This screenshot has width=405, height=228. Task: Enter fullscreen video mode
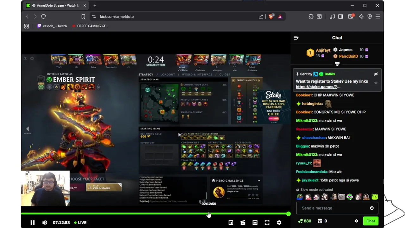tap(267, 223)
